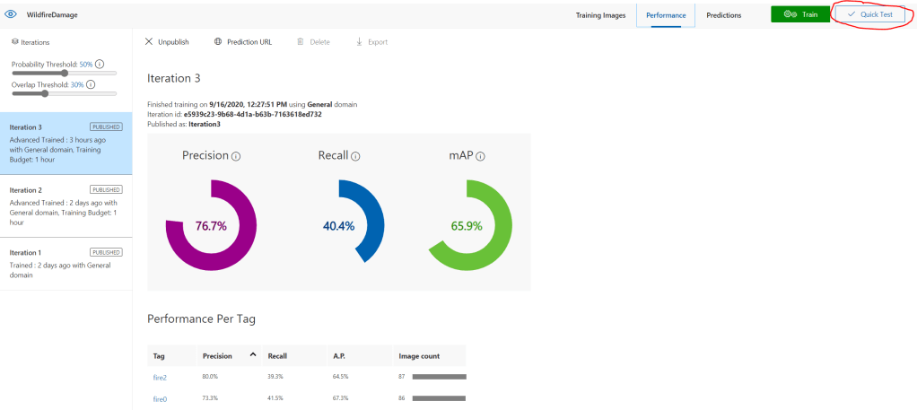Open the Training Images tab

click(x=600, y=15)
